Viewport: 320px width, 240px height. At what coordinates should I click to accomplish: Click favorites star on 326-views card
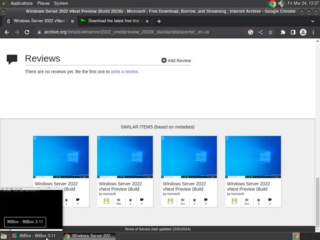tap(130, 200)
